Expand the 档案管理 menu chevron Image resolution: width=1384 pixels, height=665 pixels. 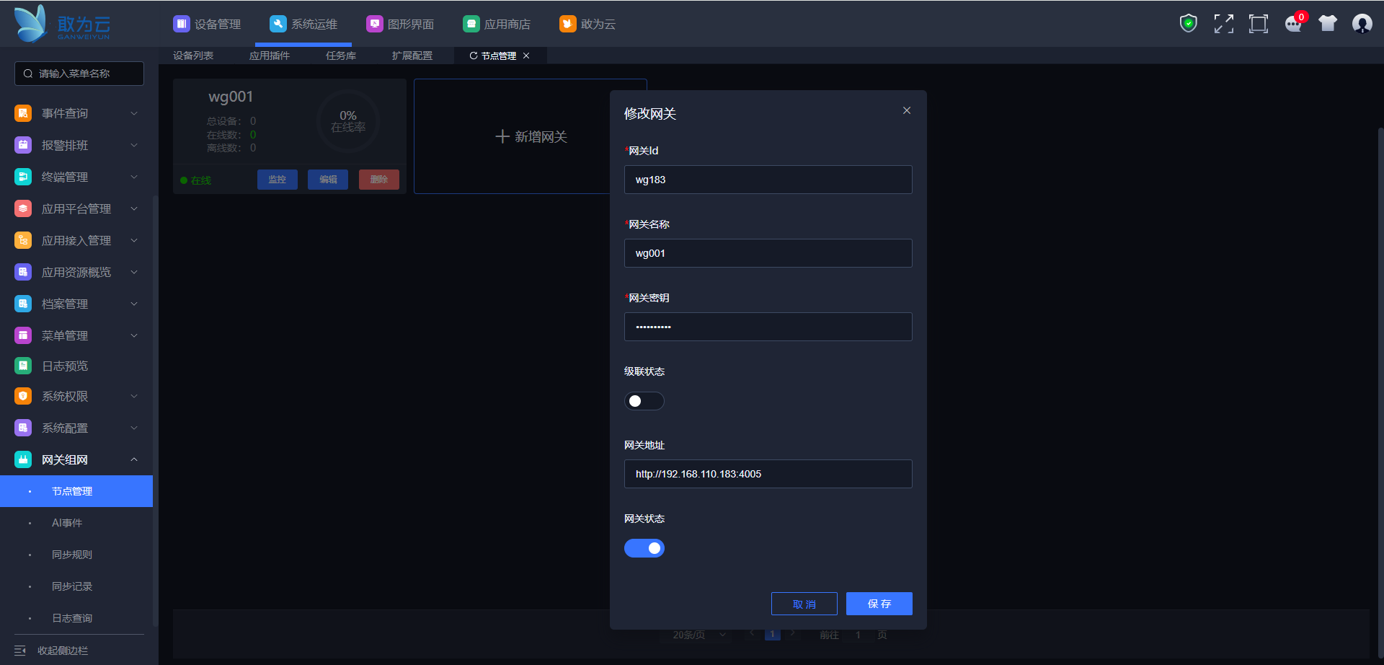[x=134, y=304]
